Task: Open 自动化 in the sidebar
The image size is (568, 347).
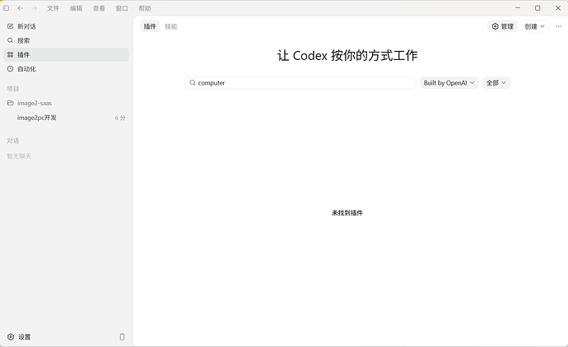Action: [x=67, y=69]
